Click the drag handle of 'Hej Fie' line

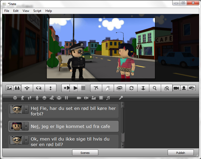click(6, 111)
